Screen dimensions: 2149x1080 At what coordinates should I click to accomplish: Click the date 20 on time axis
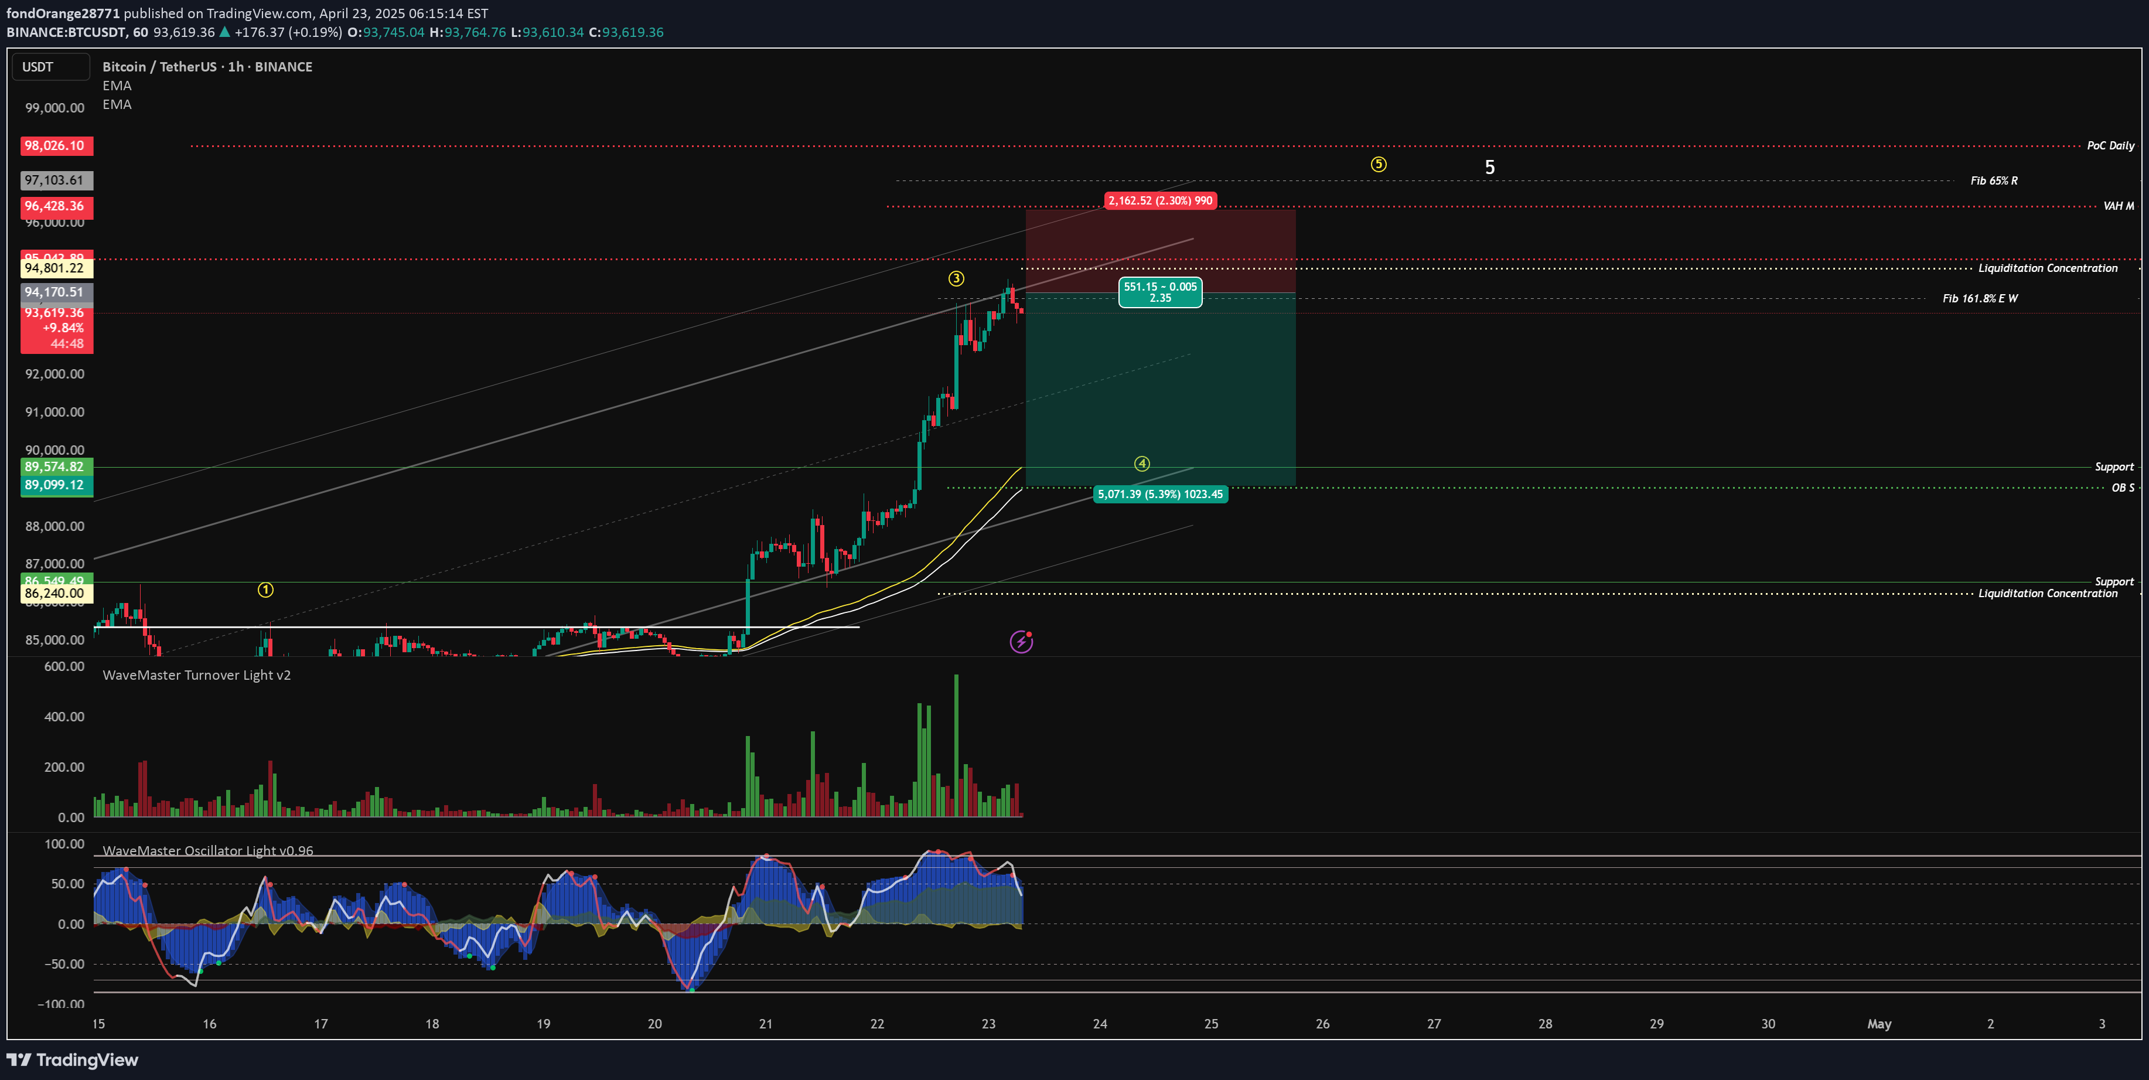click(655, 1024)
